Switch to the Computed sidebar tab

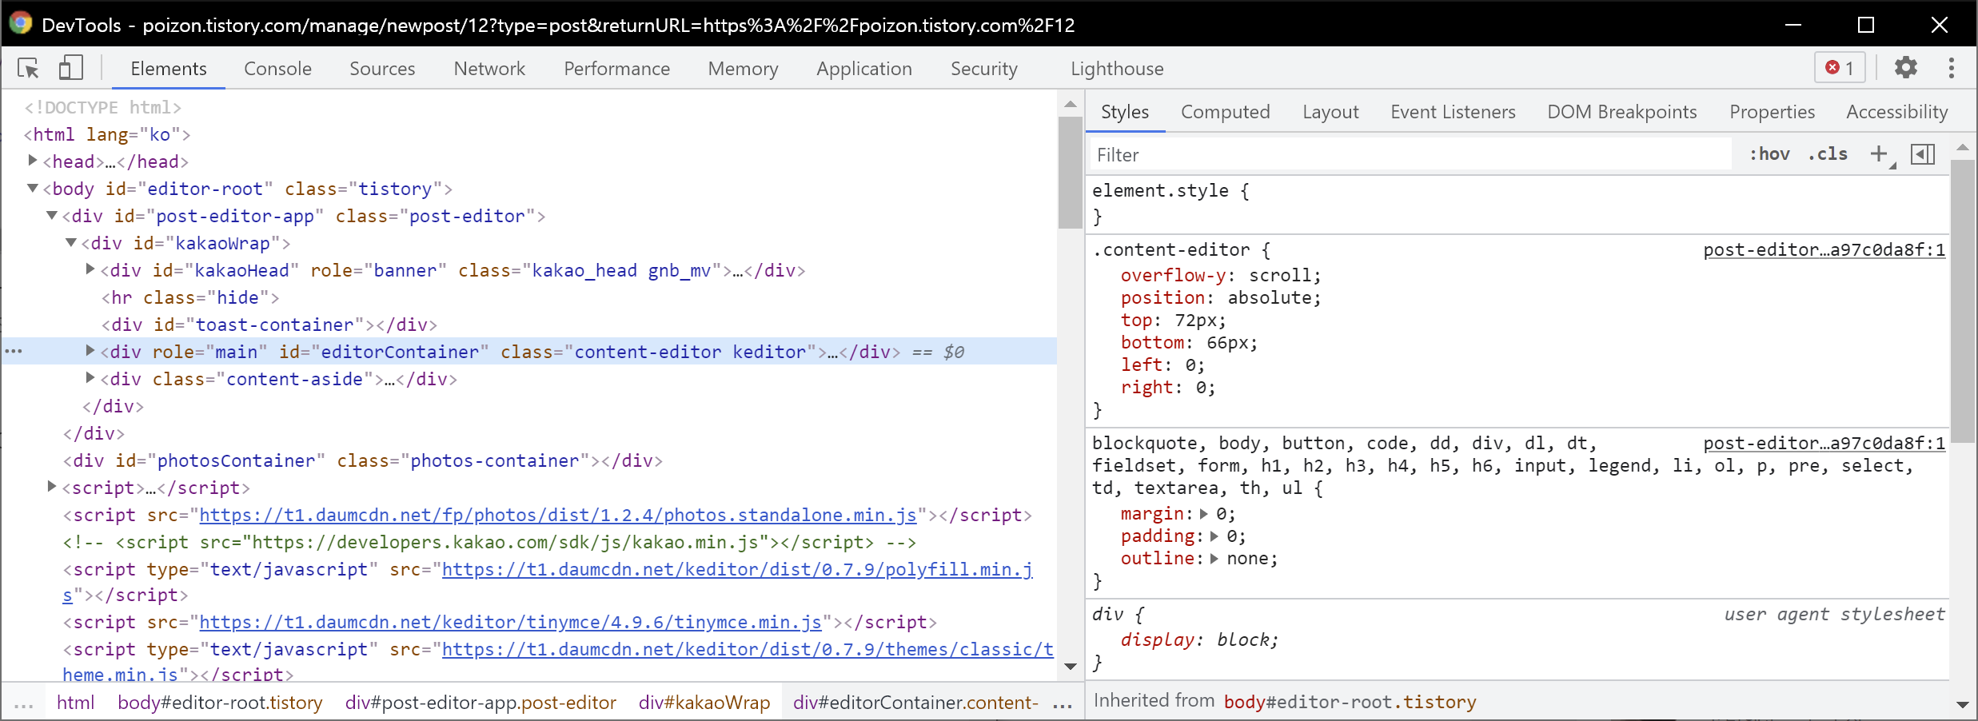[1225, 112]
